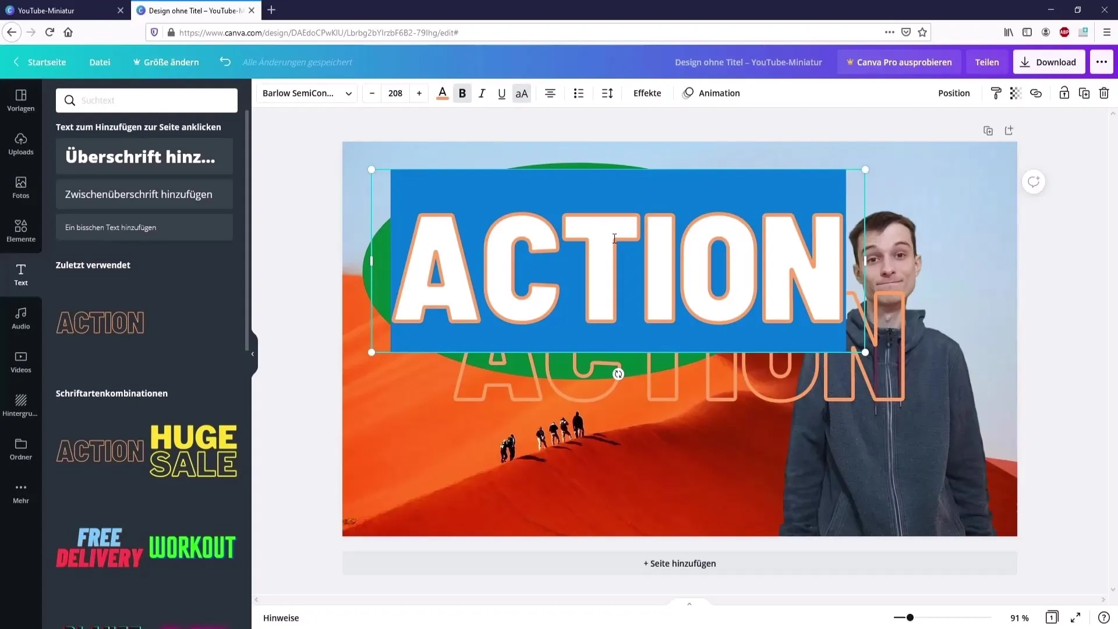Click the 91 % zoom level
Image resolution: width=1118 pixels, height=629 pixels.
1019,618
